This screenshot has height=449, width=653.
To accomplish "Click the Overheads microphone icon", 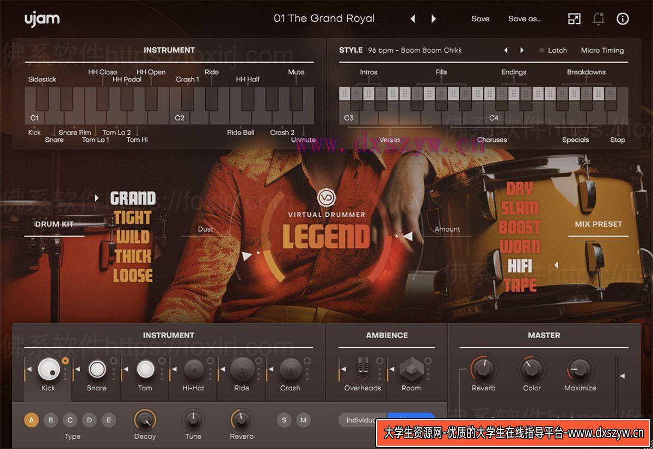I will click(363, 369).
